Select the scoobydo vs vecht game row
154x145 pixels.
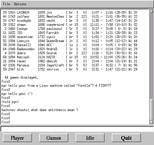tap(70, 21)
